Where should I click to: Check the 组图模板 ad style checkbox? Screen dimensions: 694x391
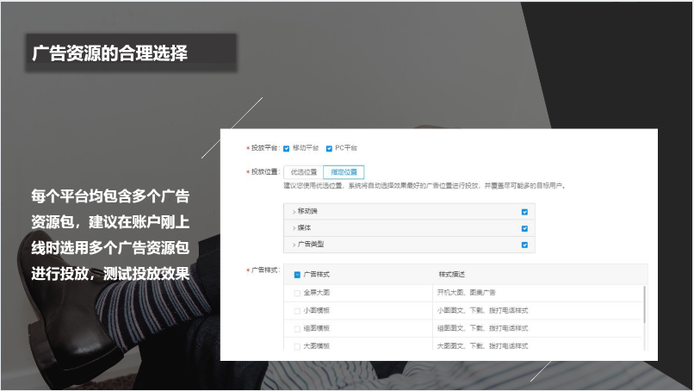(x=297, y=329)
